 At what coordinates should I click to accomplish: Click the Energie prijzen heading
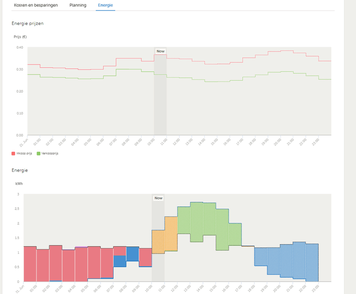pos(28,24)
